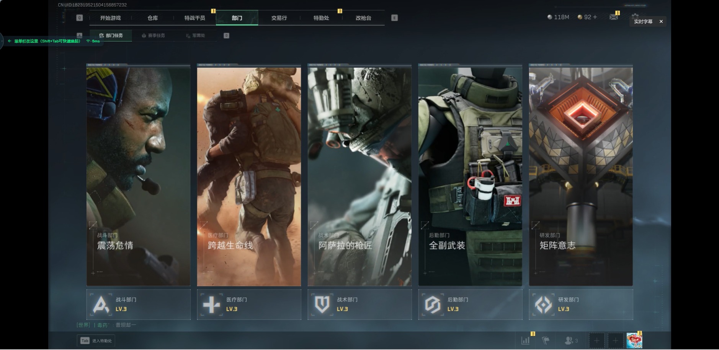
Task: Click the gold coin currency icon
Action: point(580,17)
